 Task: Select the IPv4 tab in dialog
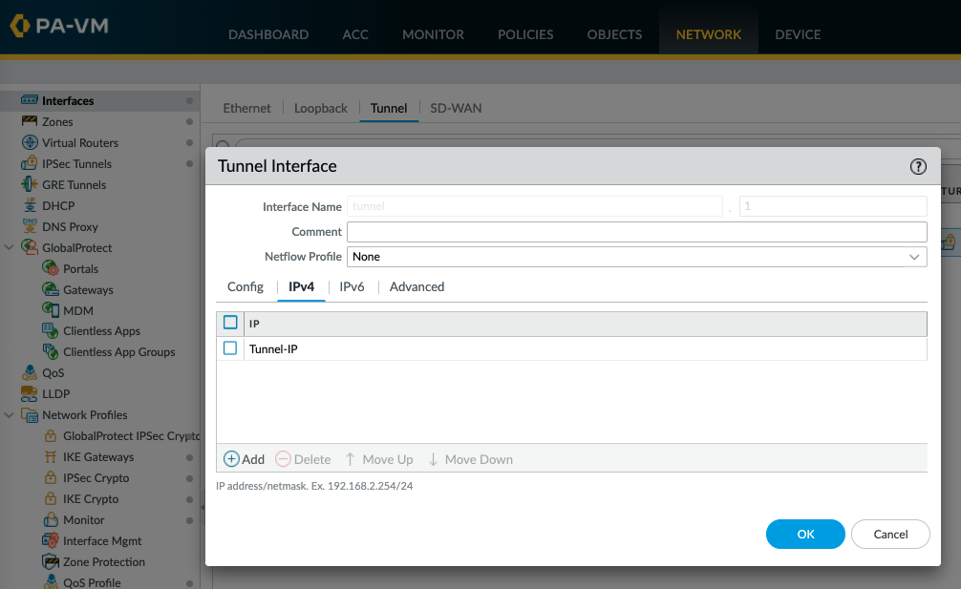point(301,286)
